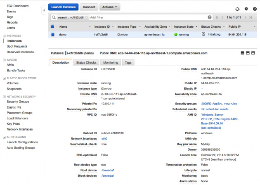Open the Windows_Server AMI ID link

(220, 121)
